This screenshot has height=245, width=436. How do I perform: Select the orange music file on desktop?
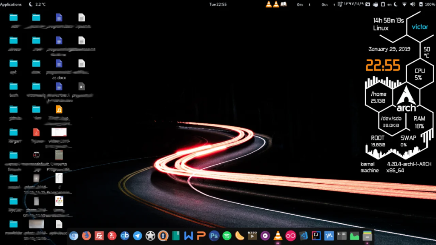[59, 109]
